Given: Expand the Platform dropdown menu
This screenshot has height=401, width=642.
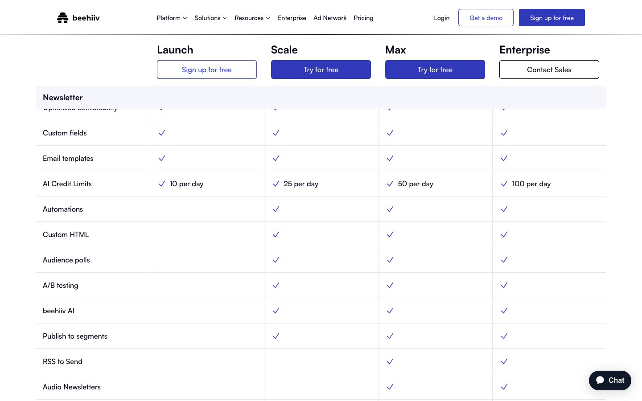Looking at the screenshot, I should pyautogui.click(x=172, y=18).
